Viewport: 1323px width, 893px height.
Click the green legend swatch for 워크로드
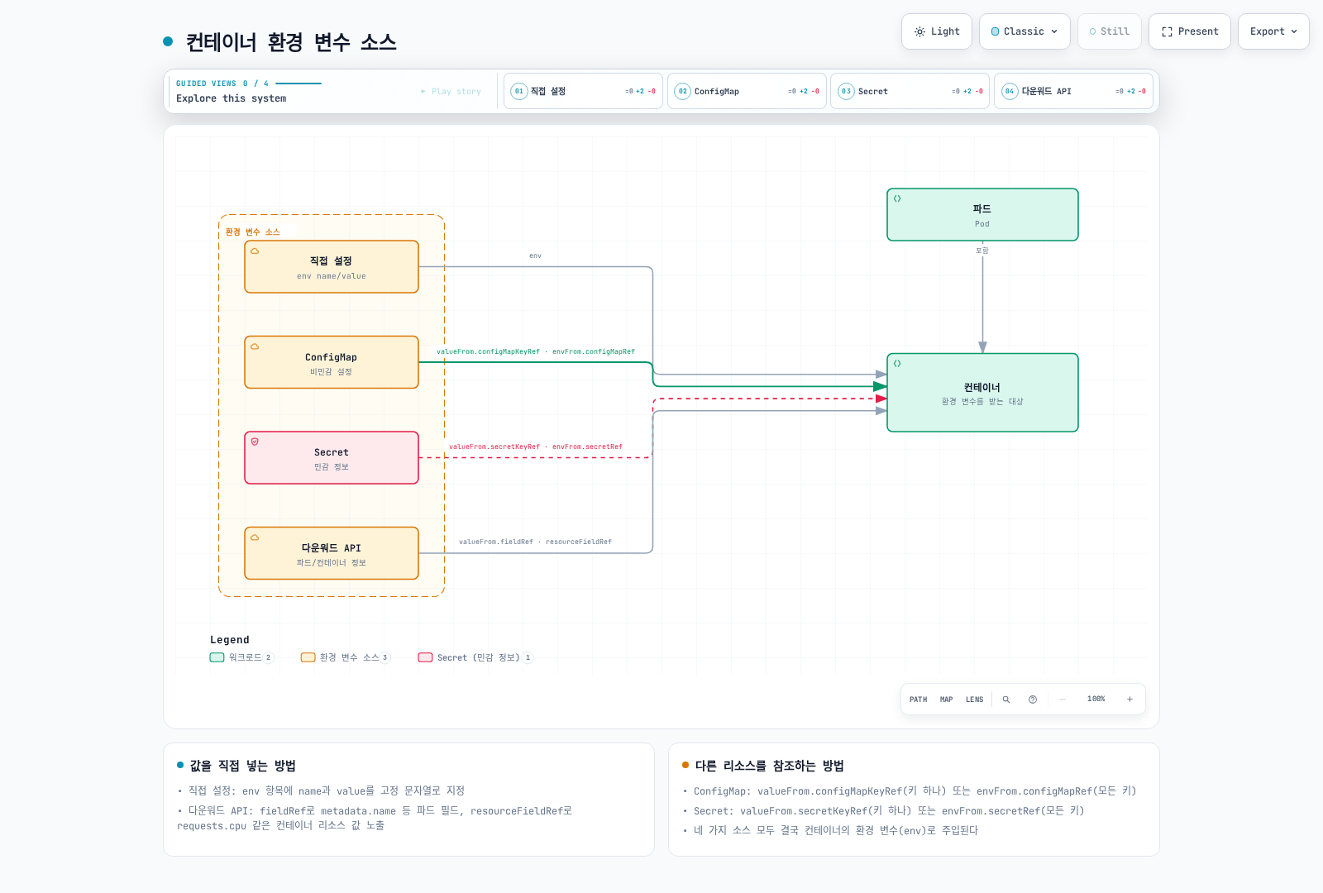(217, 657)
